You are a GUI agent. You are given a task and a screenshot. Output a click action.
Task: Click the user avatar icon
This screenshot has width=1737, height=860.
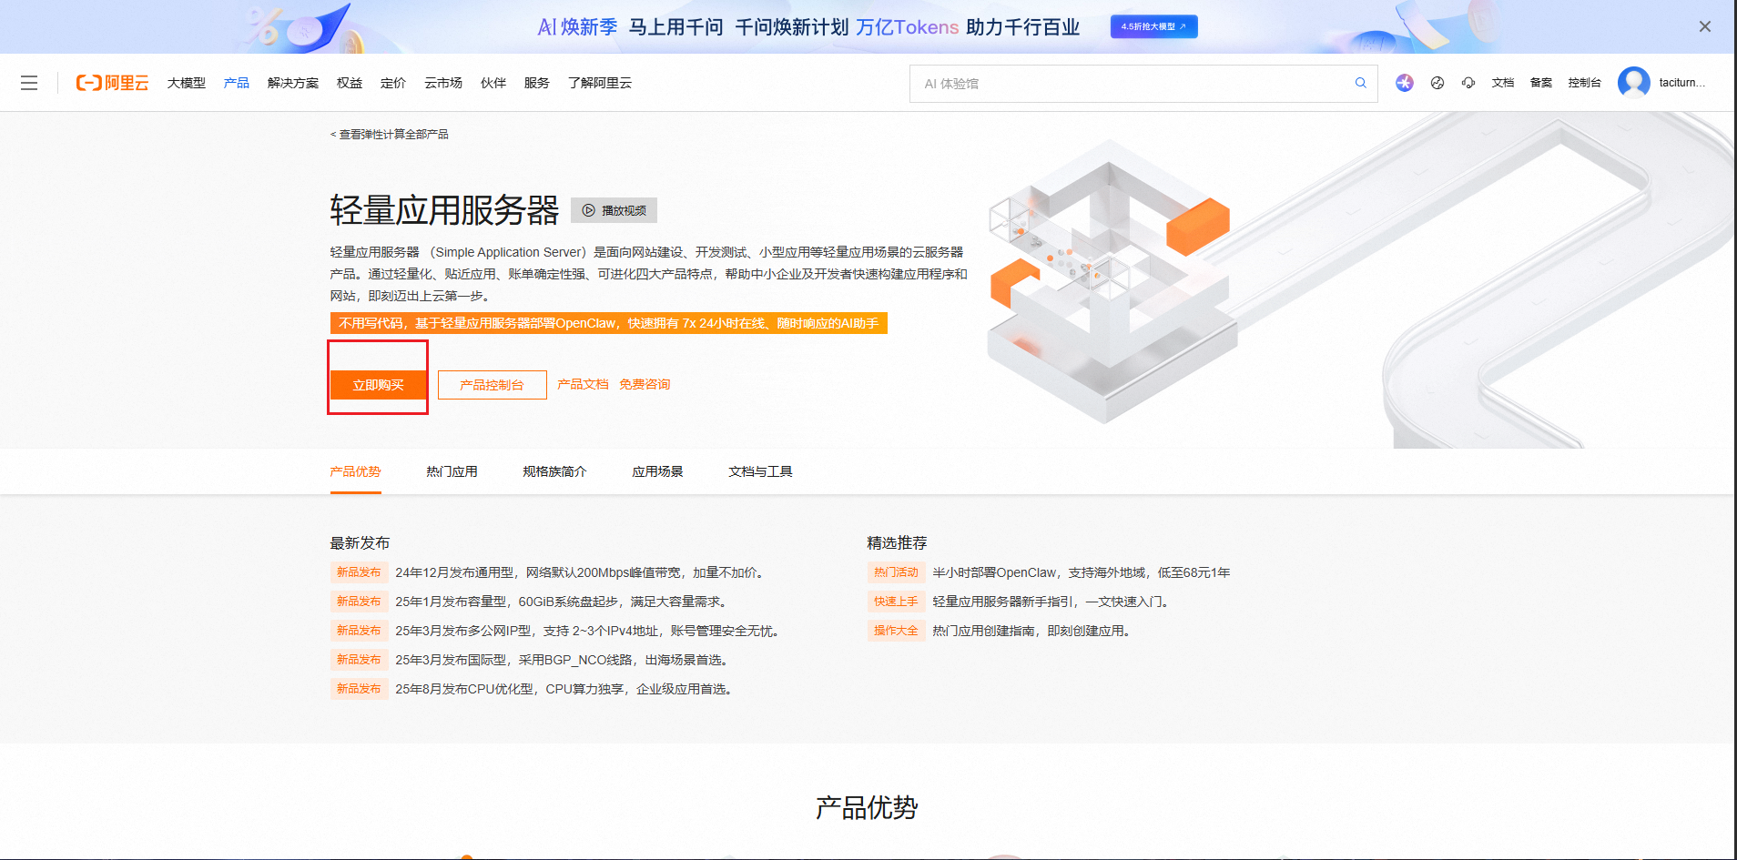click(x=1633, y=82)
